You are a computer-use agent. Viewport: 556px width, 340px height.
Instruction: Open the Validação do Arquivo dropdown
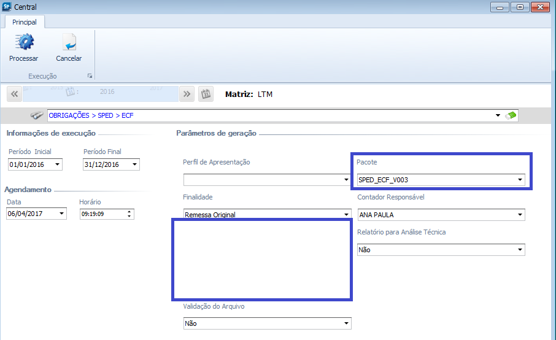pos(346,323)
